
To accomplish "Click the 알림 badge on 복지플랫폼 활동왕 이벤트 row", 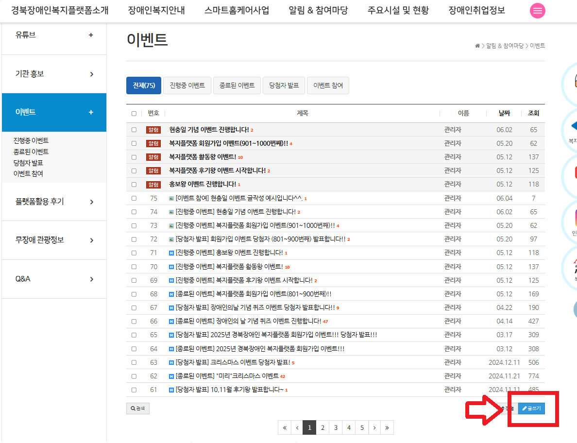I will point(153,157).
